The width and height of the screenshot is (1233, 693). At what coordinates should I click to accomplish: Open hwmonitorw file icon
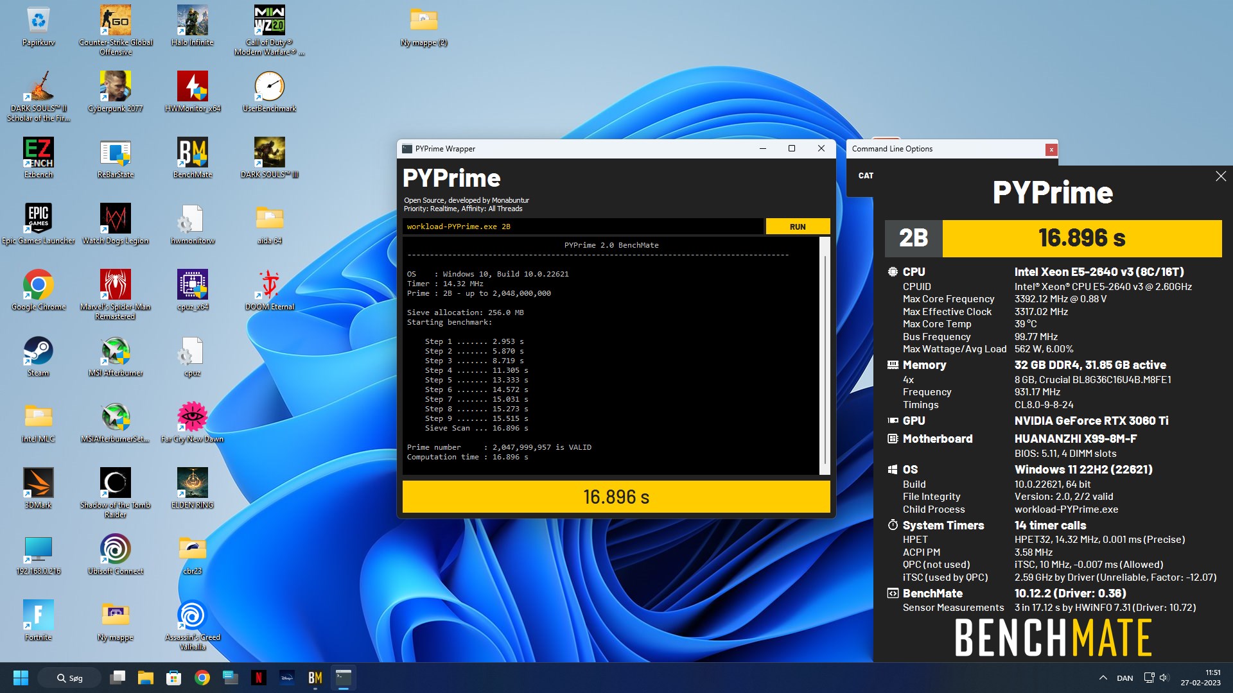point(193,224)
